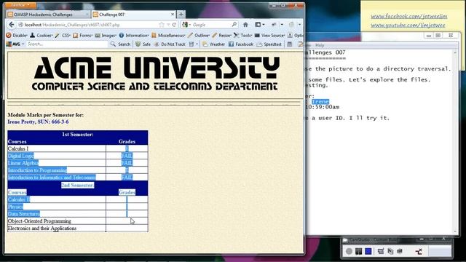Click the red arrow icon in recorder toolbar
Viewport: 466px width, 262px height.
419,252
